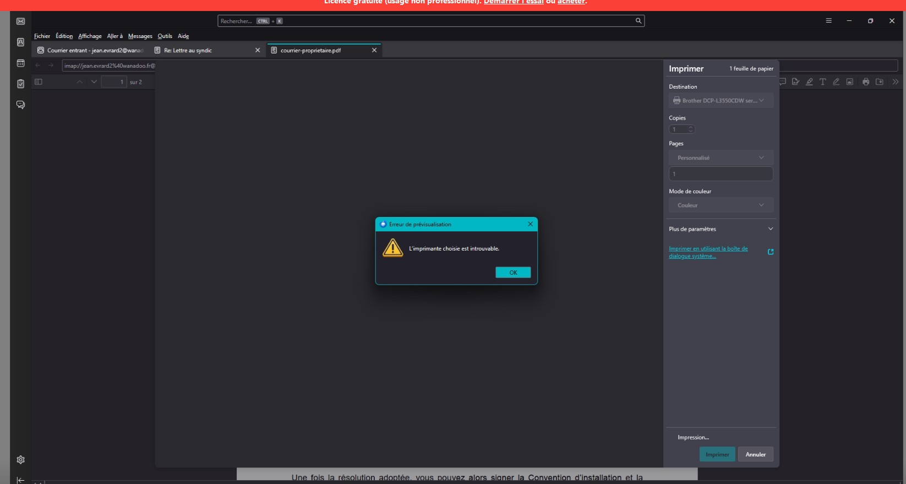Select the PDF highlight tool icon
Viewport: 906px width, 484px height.
[x=809, y=81]
